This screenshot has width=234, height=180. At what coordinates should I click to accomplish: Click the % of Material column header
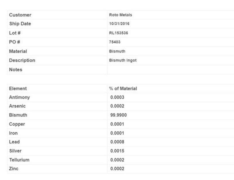pos(123,88)
